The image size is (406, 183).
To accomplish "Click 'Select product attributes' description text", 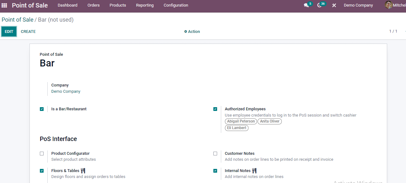I will [74, 159].
